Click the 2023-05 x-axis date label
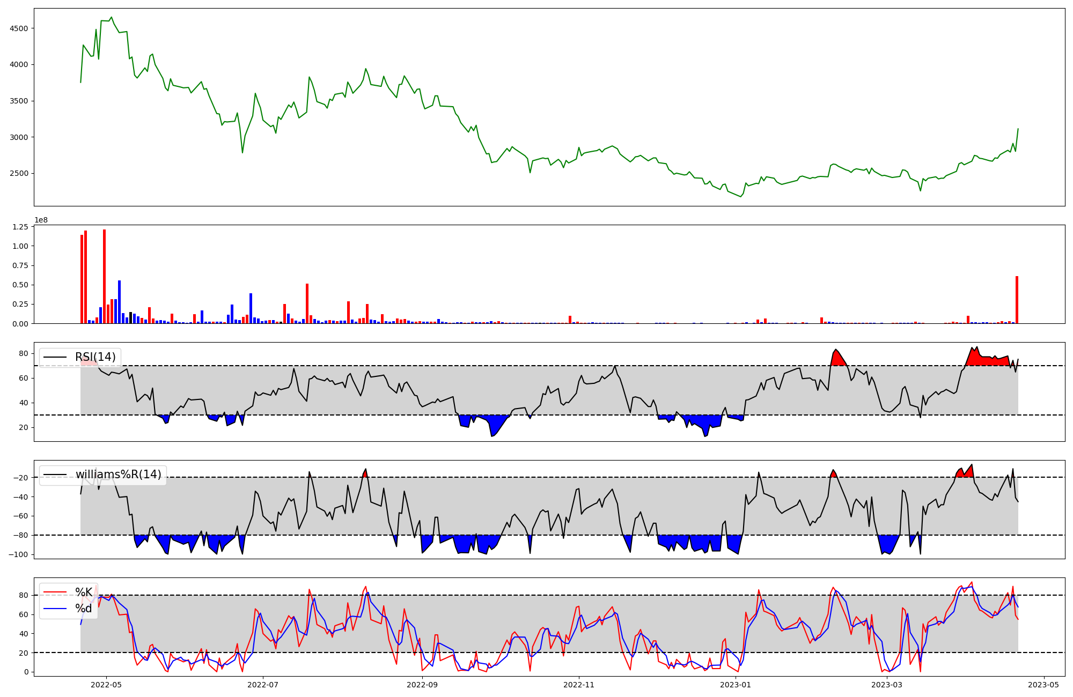 [x=1043, y=685]
